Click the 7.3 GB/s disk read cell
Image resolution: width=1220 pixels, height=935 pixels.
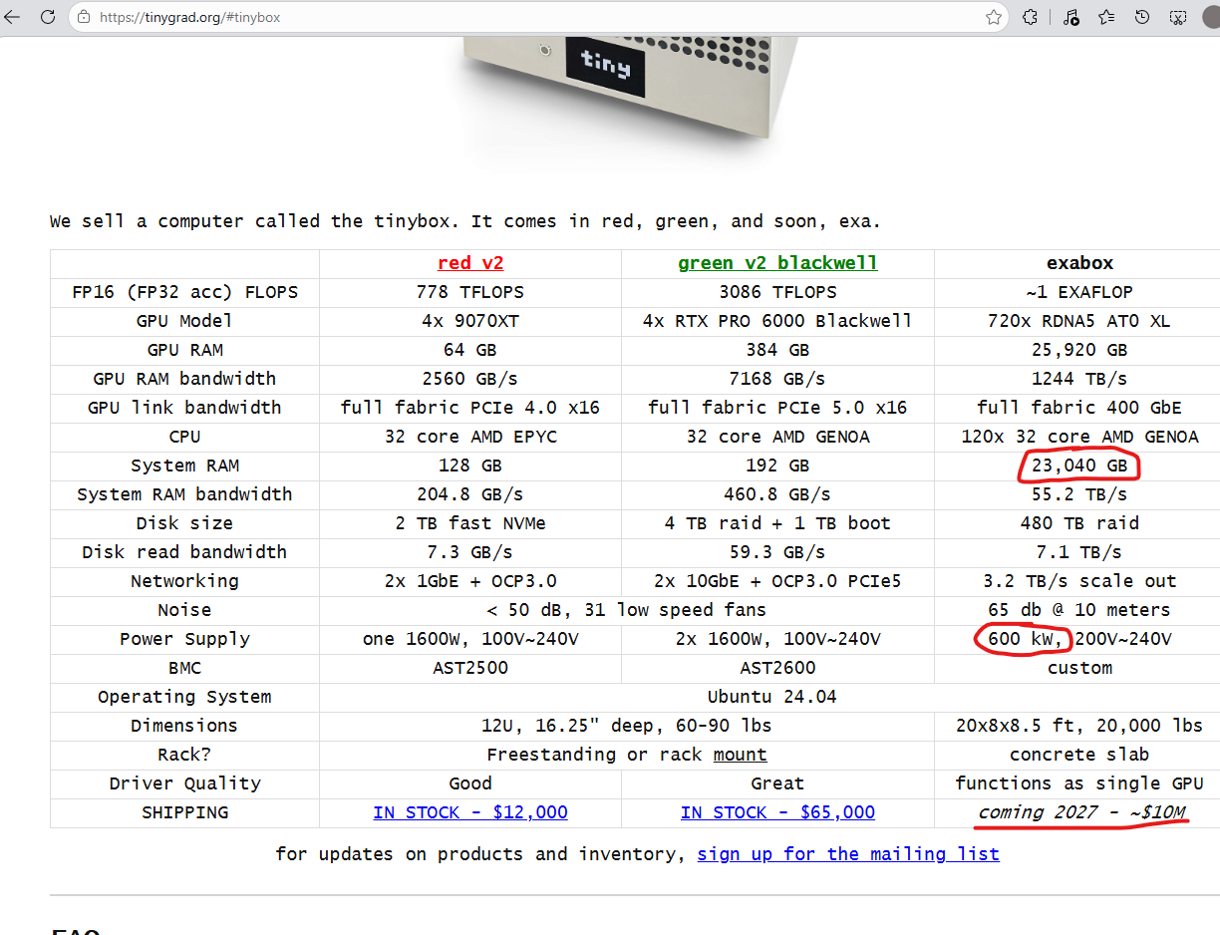click(x=470, y=552)
